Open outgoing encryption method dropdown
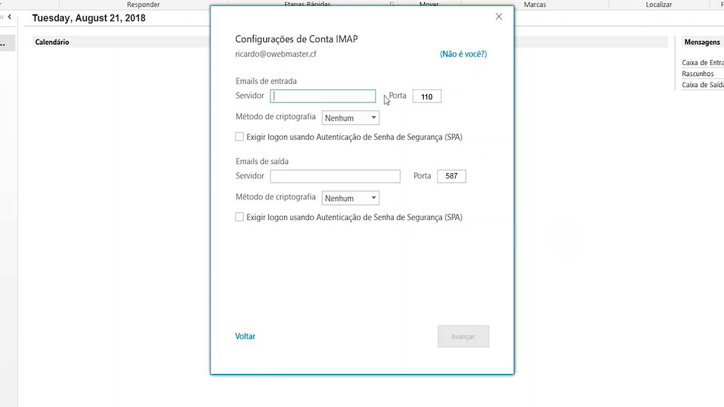 point(351,198)
